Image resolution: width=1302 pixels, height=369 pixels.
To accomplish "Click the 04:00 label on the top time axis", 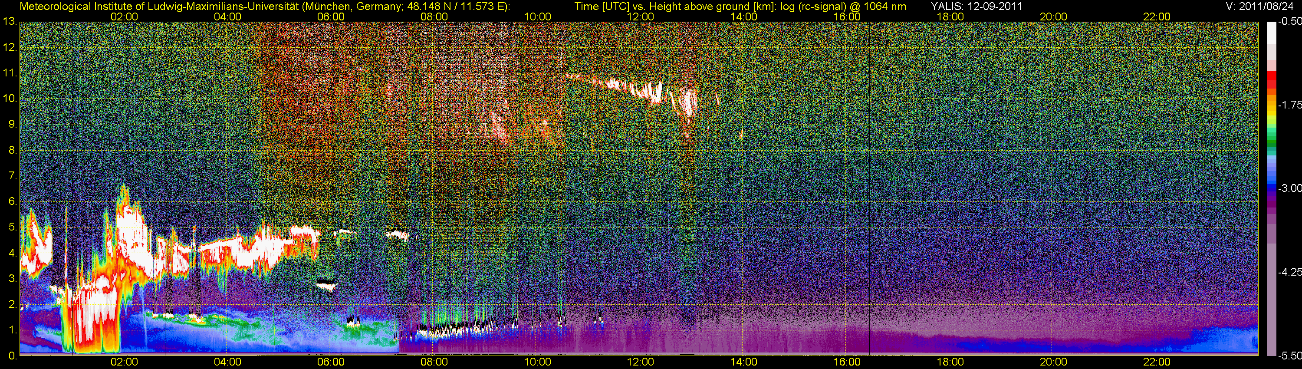I will point(227,16).
